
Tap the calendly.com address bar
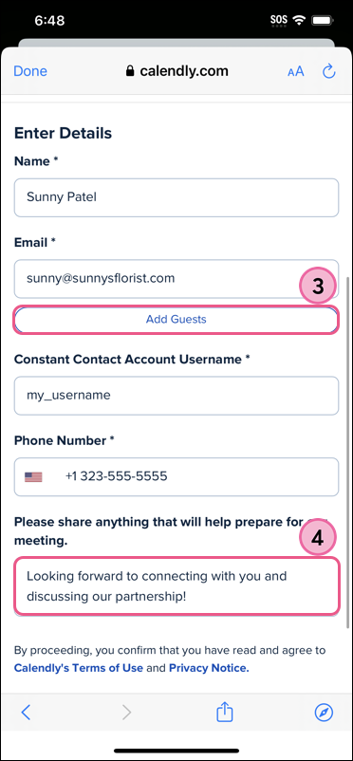176,71
